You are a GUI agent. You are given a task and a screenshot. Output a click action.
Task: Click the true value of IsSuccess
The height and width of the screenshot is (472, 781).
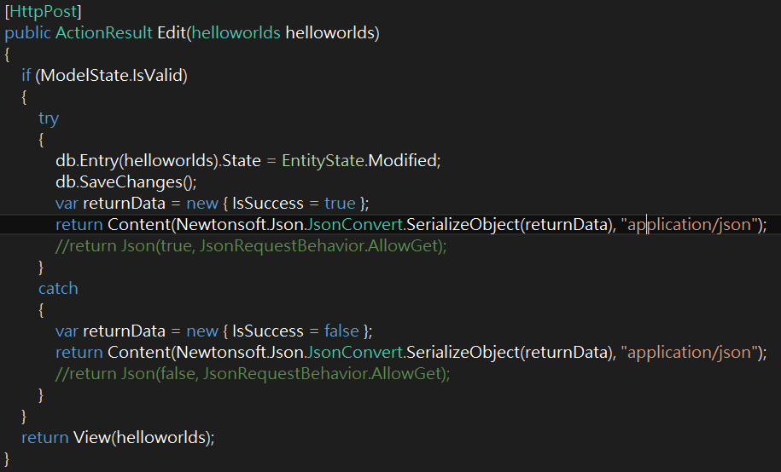(x=340, y=204)
